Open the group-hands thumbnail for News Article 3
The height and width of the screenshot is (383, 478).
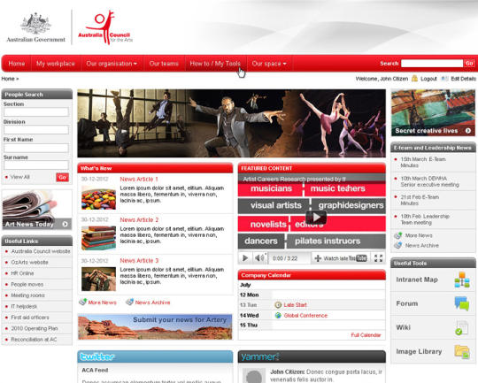(98, 279)
